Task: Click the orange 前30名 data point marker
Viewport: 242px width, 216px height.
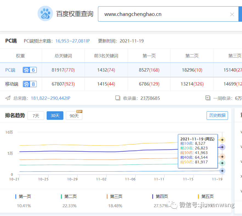Action: 222,157
